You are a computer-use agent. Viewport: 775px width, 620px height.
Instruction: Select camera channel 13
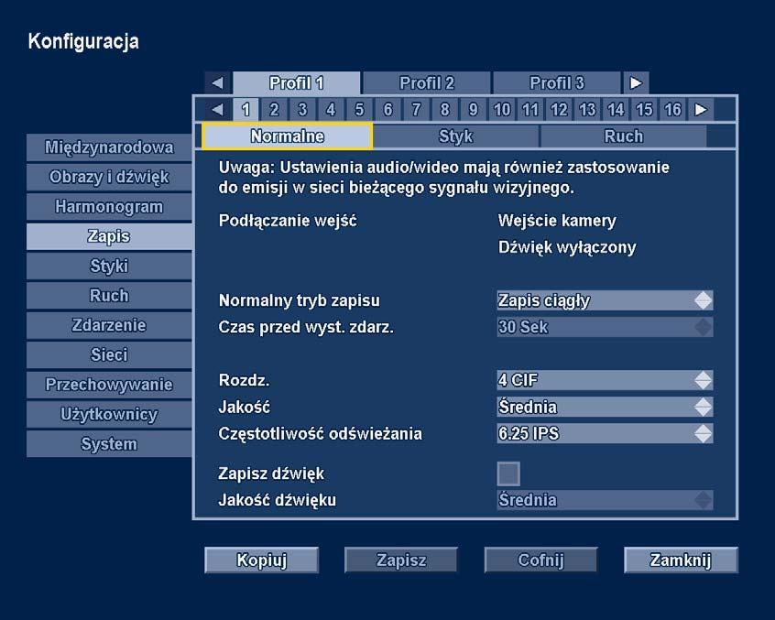pos(587,110)
